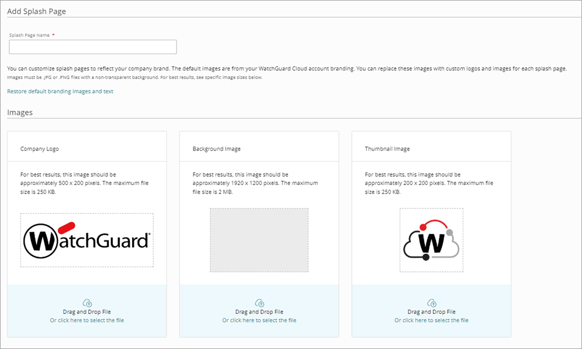The height and width of the screenshot is (349, 582).
Task: Click the Splash Page Name label
Action: 29,35
